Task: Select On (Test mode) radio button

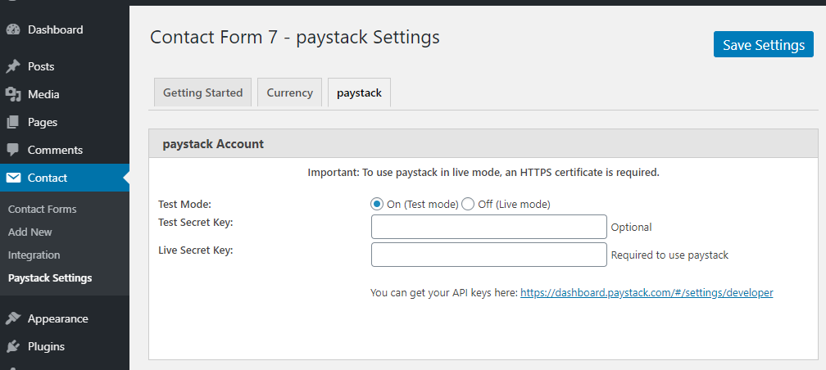Action: coord(377,204)
